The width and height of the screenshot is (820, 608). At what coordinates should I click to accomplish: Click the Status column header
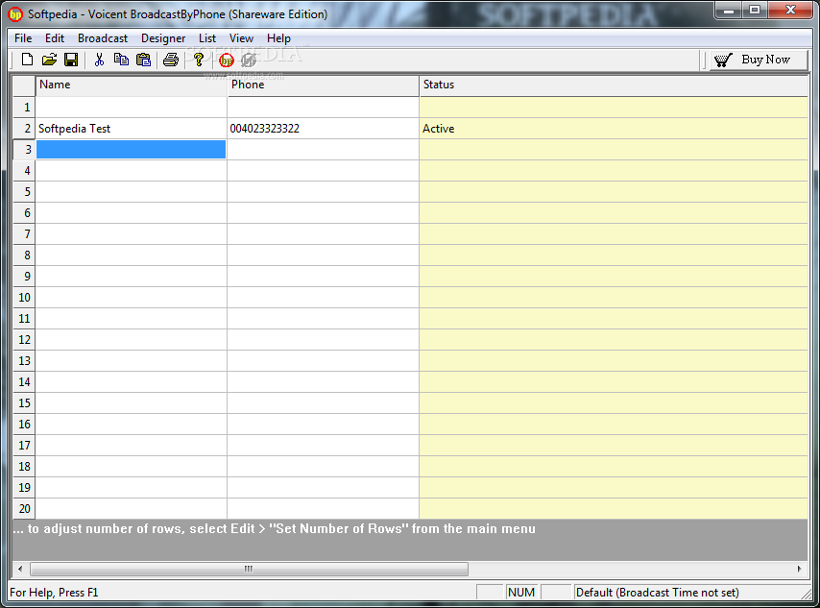click(614, 85)
